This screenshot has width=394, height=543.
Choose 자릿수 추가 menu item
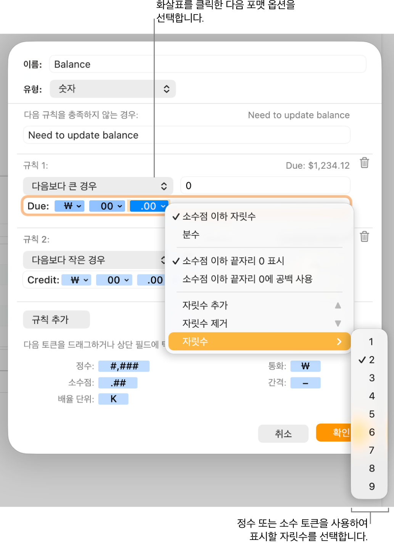pyautogui.click(x=259, y=305)
